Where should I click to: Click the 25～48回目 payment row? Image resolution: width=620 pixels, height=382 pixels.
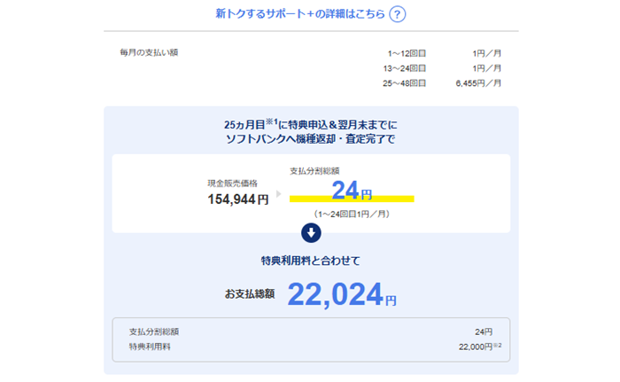pos(407,83)
